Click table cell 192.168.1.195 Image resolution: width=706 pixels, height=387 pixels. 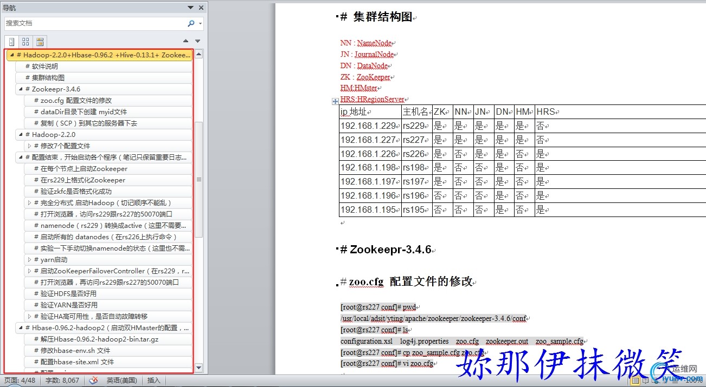pyautogui.click(x=370, y=209)
